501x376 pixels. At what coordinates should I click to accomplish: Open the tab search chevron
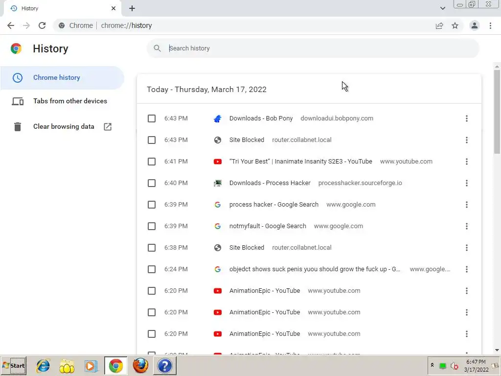tap(442, 8)
